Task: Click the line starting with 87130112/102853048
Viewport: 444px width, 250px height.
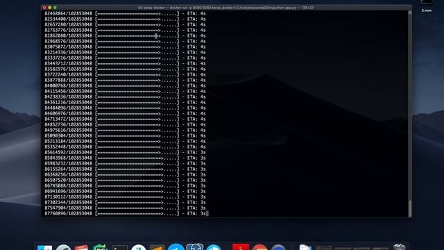Action: click(x=125, y=197)
